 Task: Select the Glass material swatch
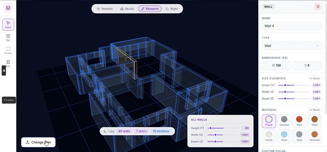284,136
